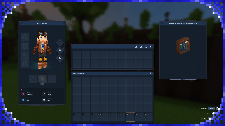This screenshot has height=126, width=225.
Task: Click the Health stat heart icon
Action: tap(23, 94)
